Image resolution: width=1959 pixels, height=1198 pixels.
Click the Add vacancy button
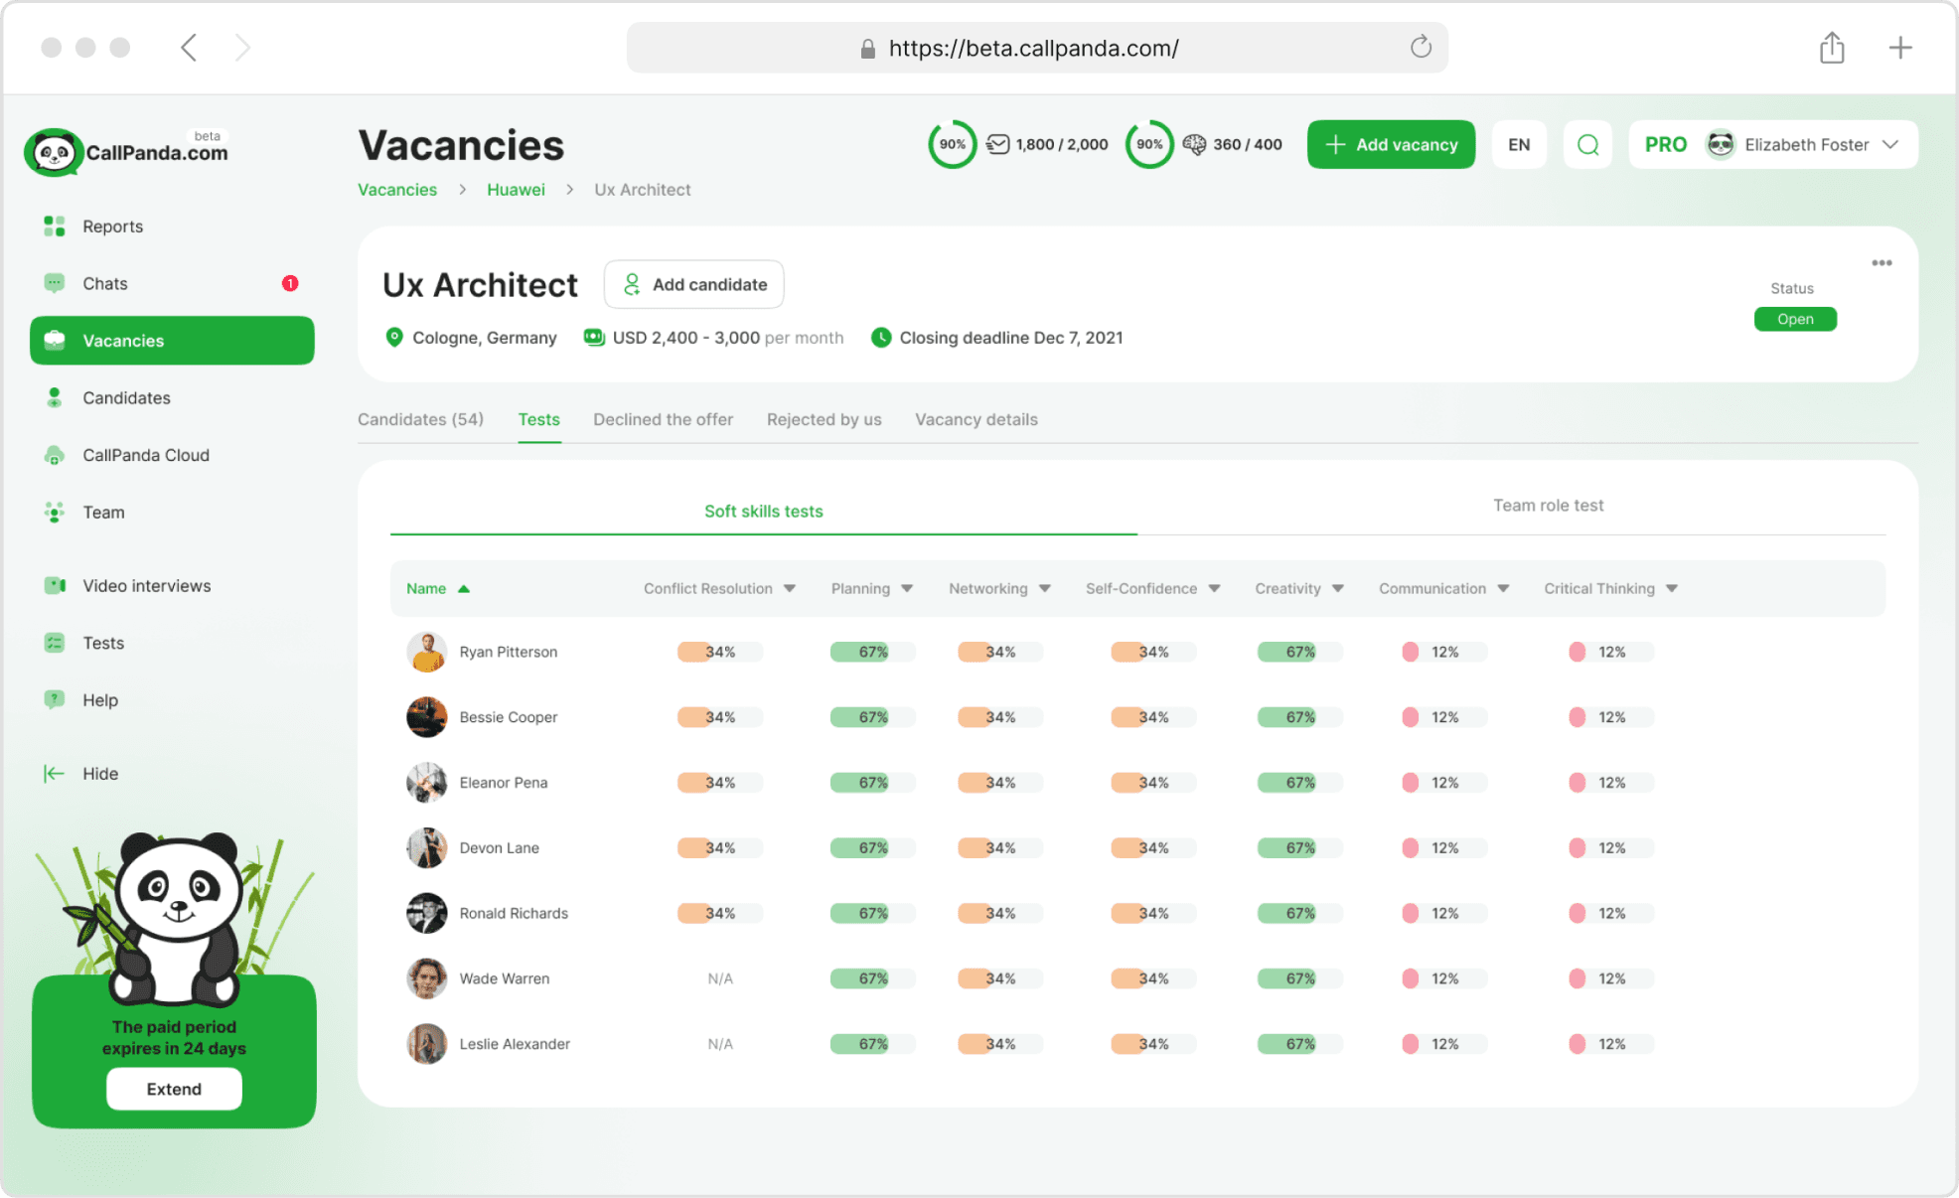tap(1391, 145)
